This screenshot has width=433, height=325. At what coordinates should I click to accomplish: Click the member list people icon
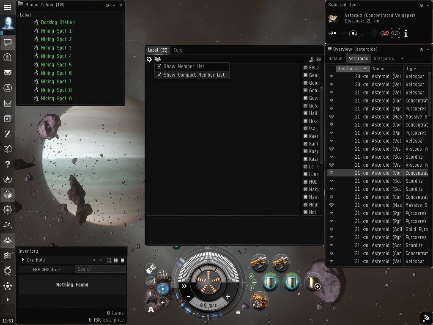tap(158, 59)
